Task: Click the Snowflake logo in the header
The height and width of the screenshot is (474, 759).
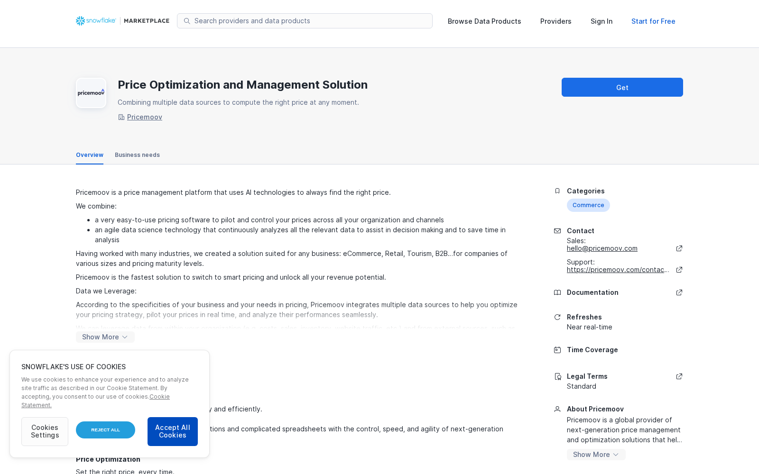Action: pos(96,21)
